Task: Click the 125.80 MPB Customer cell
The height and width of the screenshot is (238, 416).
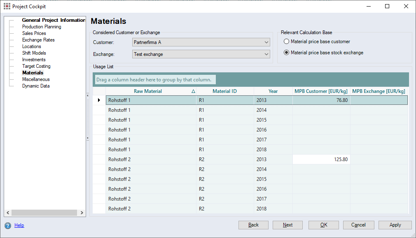Action: [x=321, y=159]
